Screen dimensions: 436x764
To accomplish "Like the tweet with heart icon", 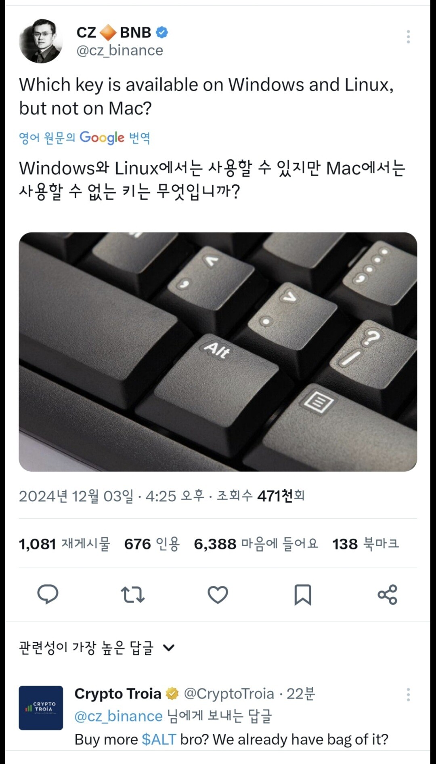I will coord(218,595).
